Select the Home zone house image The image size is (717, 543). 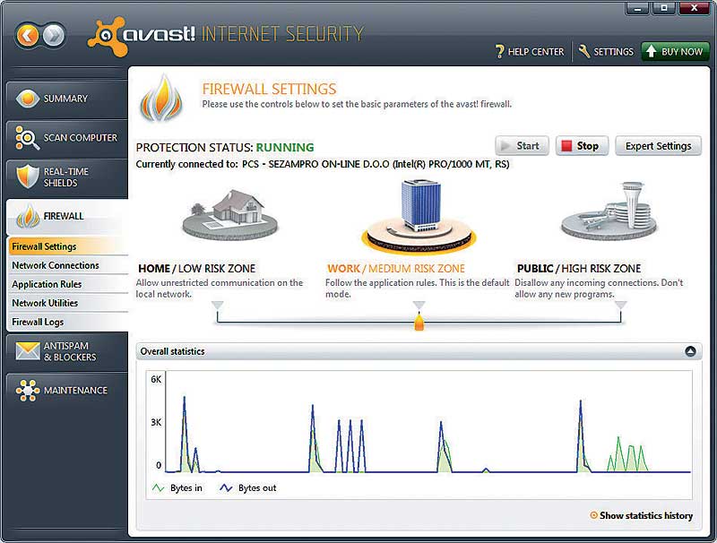click(230, 215)
